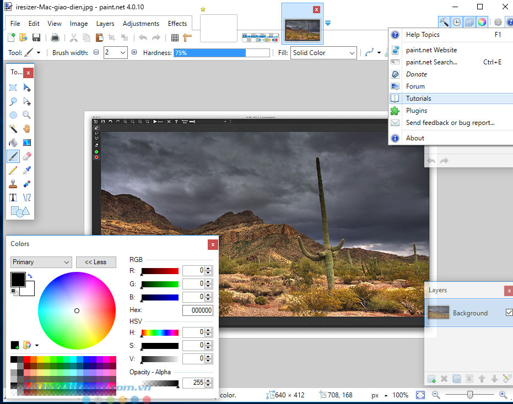The width and height of the screenshot is (513, 404).
Task: Click the zoom slider in status bar
Action: [469, 395]
